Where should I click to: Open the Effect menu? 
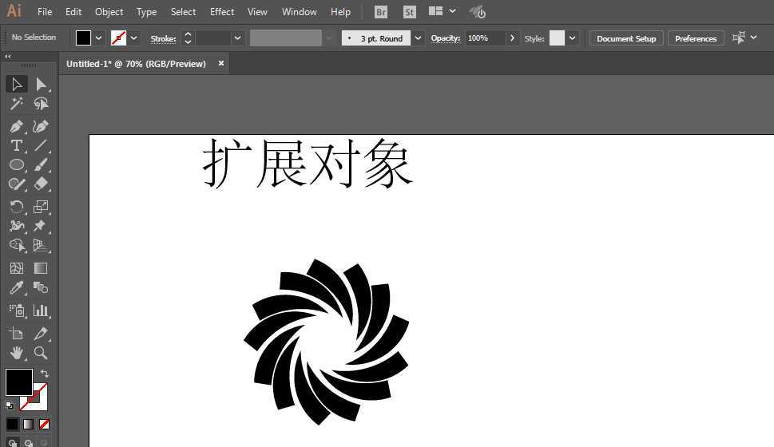[x=222, y=12]
